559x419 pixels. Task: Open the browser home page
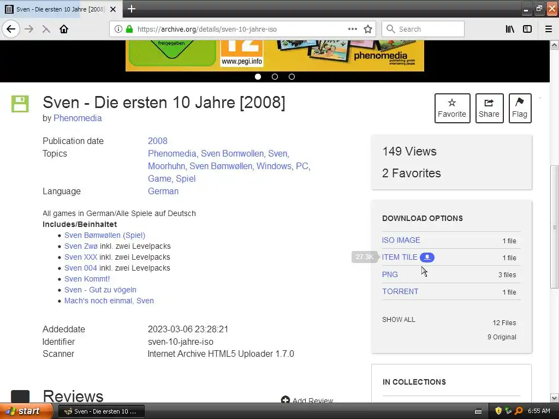tap(64, 29)
